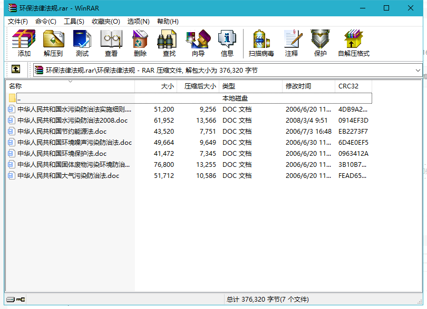Click the 保护 (Protect) shield icon
This screenshot has height=309, width=427.
click(321, 39)
